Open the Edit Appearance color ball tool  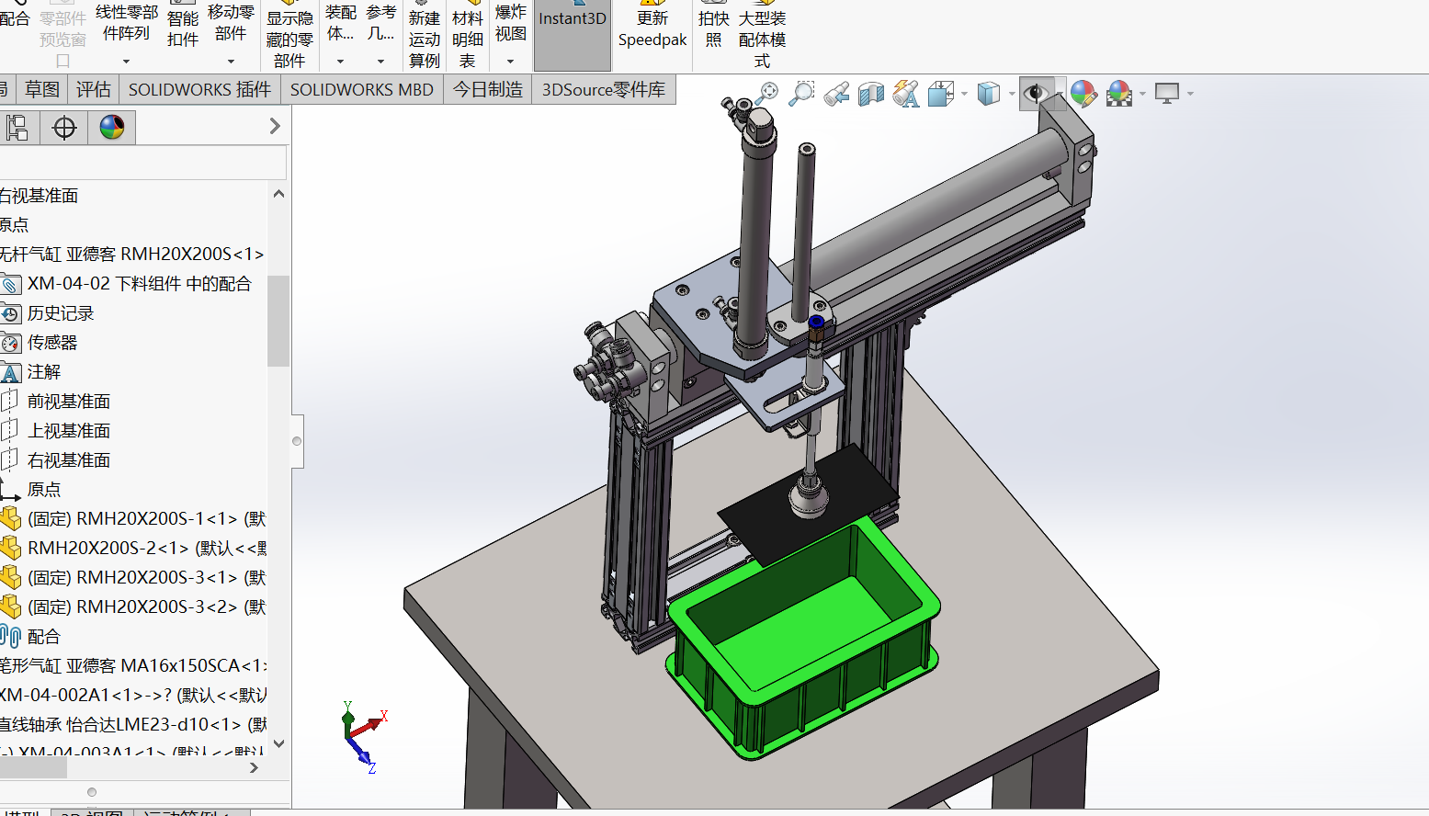tap(1083, 94)
